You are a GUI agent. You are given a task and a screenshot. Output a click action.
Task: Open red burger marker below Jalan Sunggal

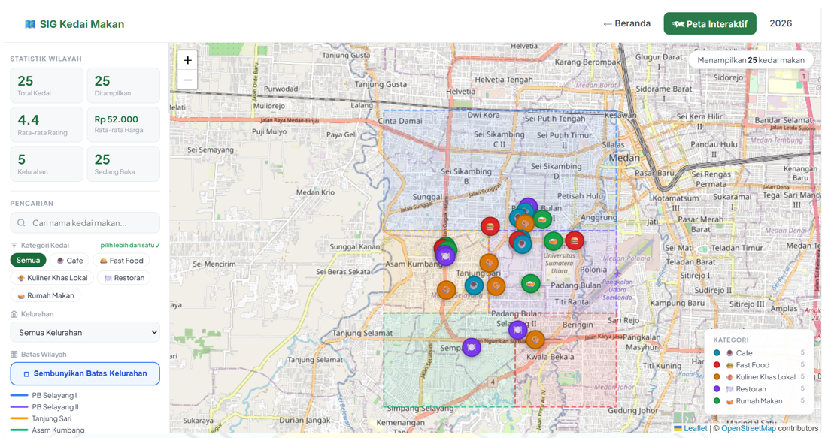[490, 227]
